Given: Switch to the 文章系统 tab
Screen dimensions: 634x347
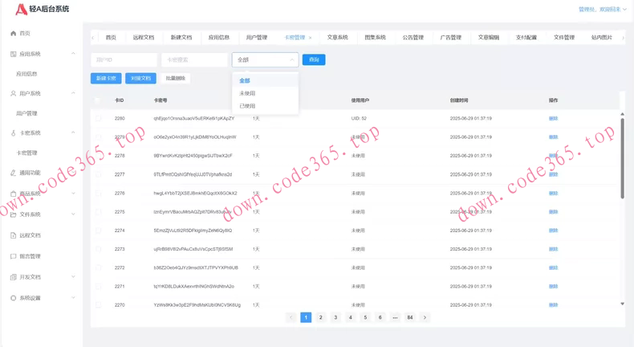Looking at the screenshot, I should point(338,38).
